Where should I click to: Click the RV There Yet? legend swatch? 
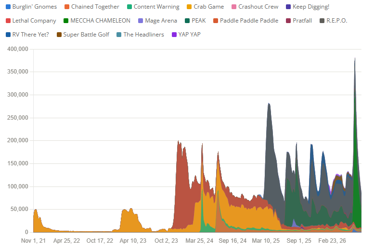(x=8, y=35)
